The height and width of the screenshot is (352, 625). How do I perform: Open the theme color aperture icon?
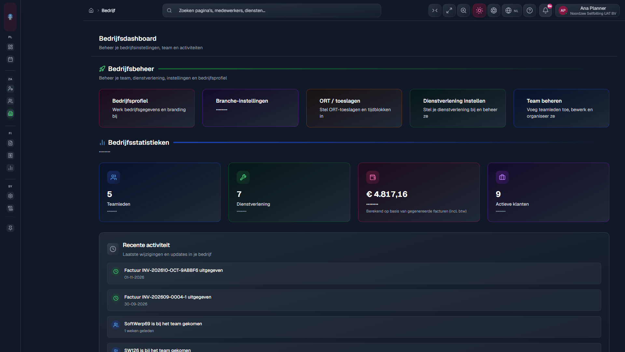[494, 10]
